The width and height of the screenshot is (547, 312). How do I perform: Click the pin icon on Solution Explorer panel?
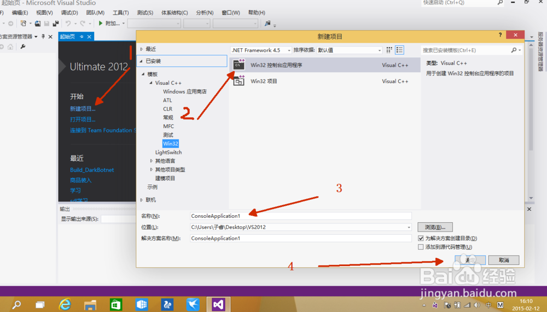pos(43,36)
